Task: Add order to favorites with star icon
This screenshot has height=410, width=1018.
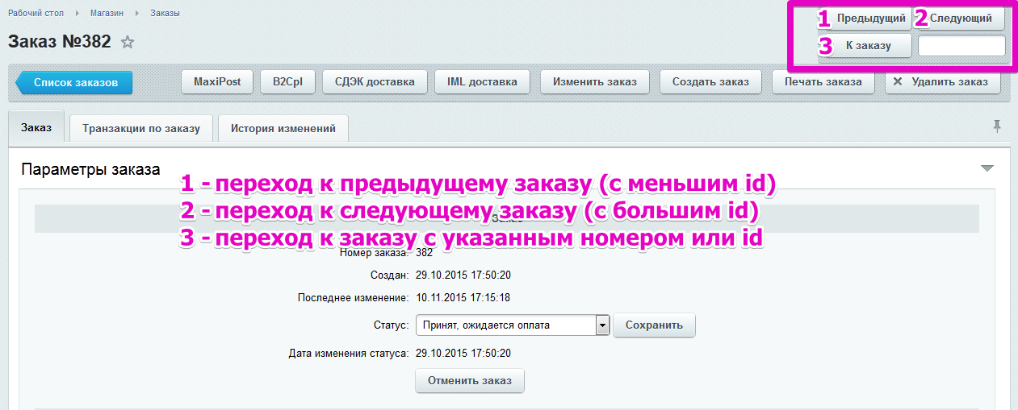Action: pos(128,43)
